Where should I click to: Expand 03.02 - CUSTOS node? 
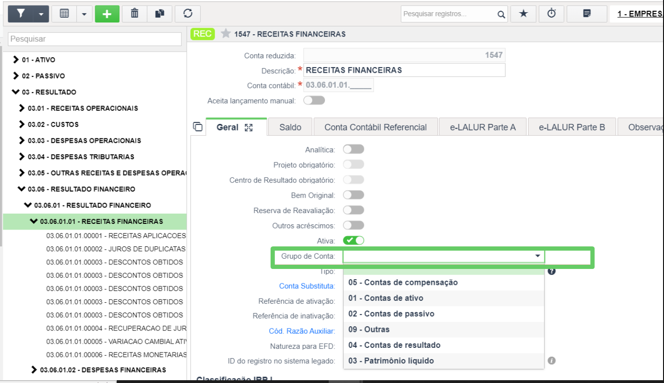click(22, 124)
